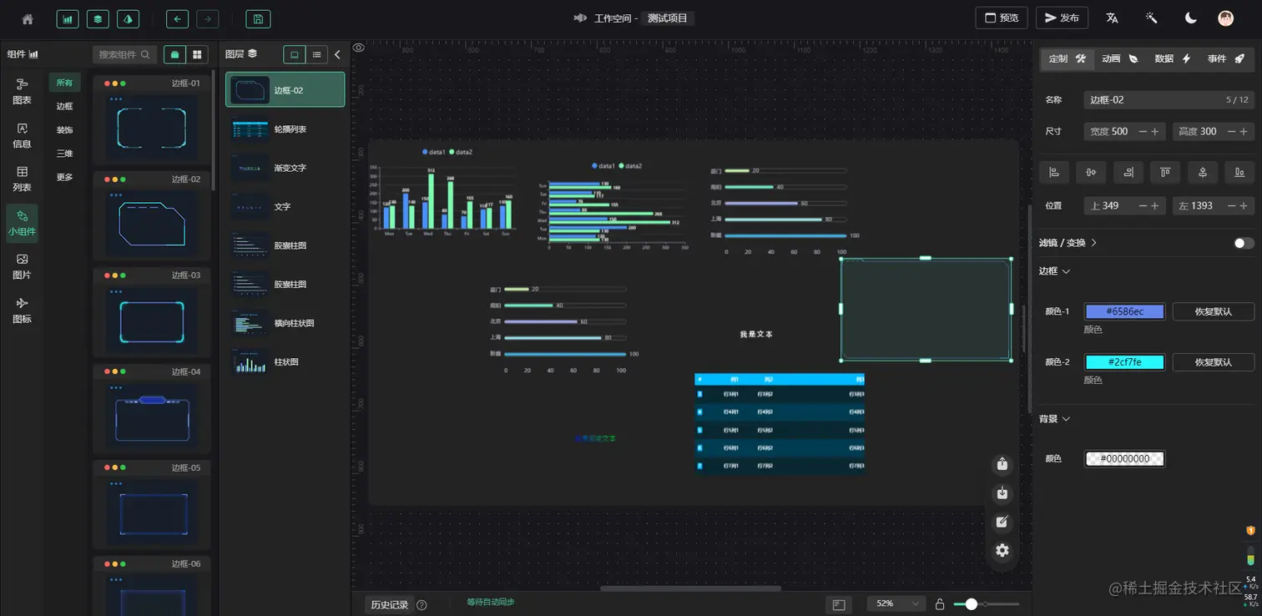
Task: Open the 52% zoom dropdown
Action: (x=896, y=603)
